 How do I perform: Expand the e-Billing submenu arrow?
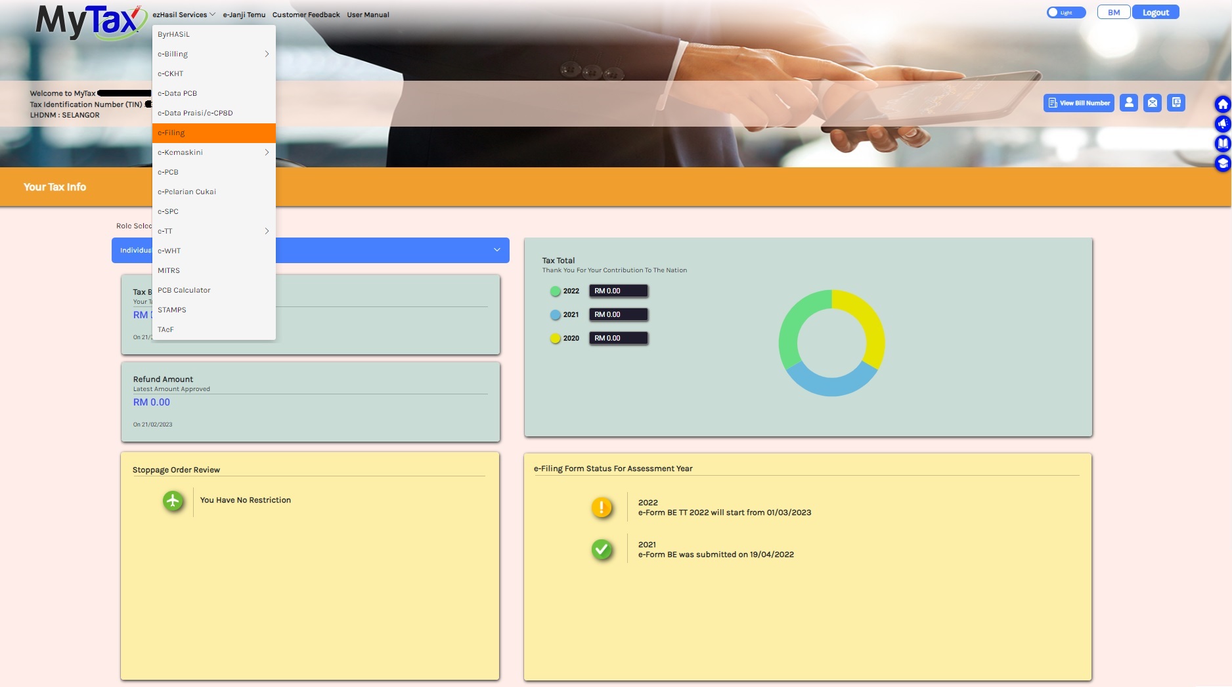pos(267,54)
